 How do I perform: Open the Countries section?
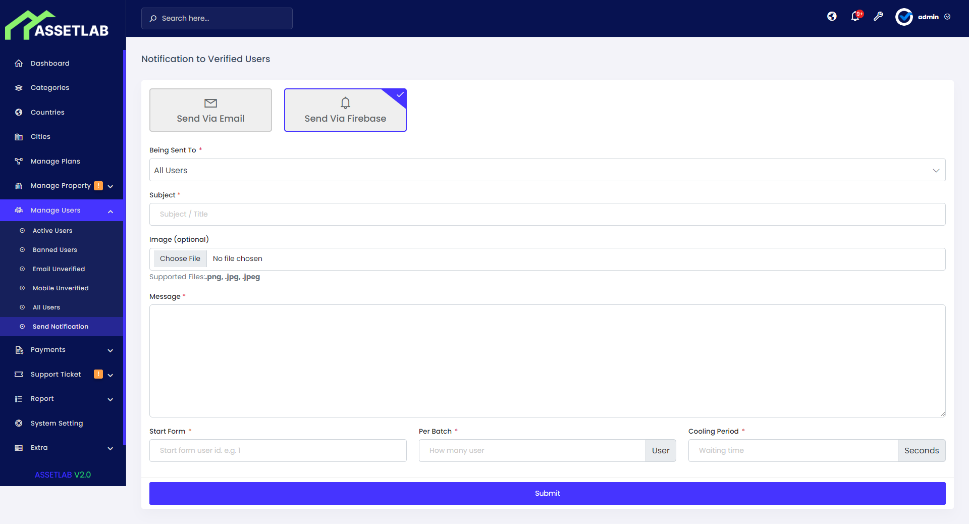(47, 112)
